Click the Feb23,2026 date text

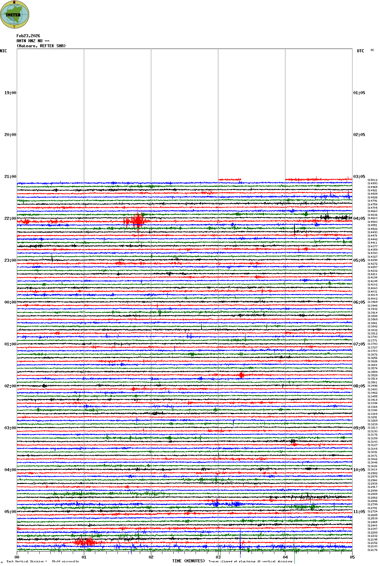click(28, 36)
